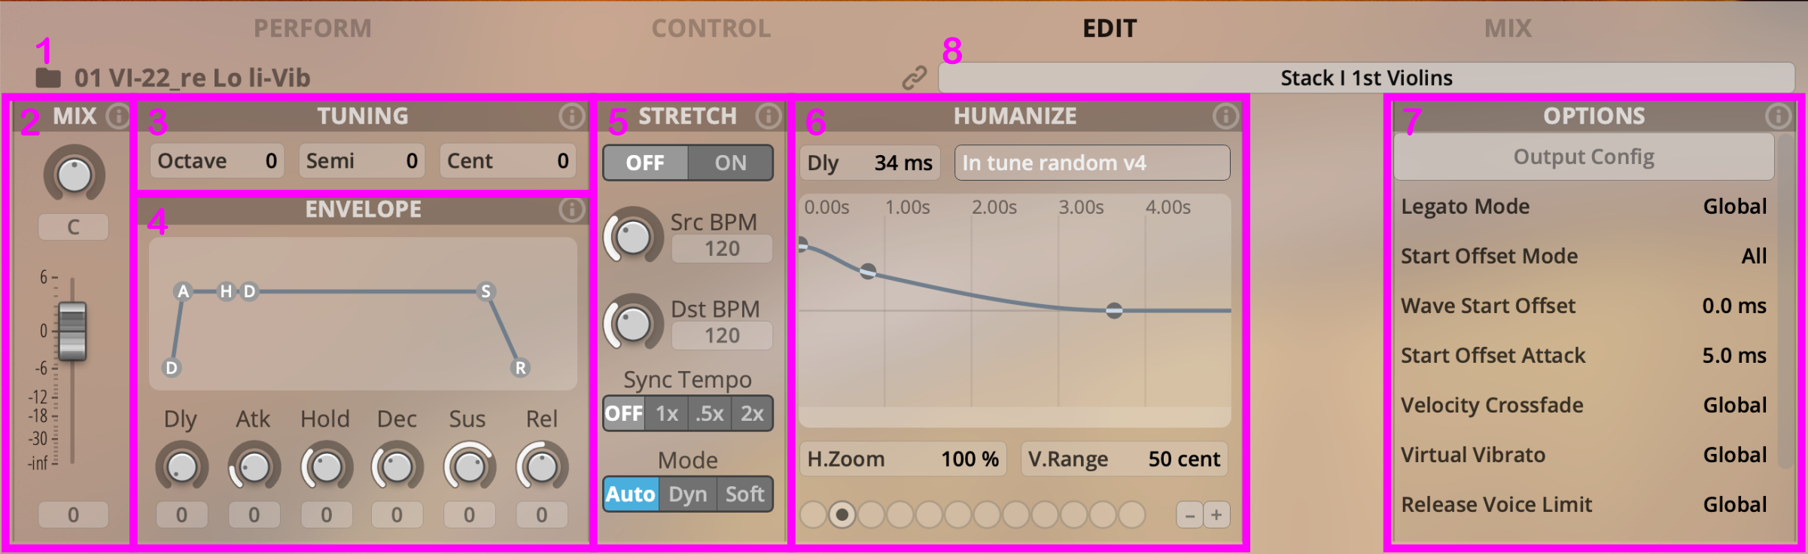This screenshot has width=1808, height=554.
Task: Select Dyn stretch mode
Action: (688, 494)
